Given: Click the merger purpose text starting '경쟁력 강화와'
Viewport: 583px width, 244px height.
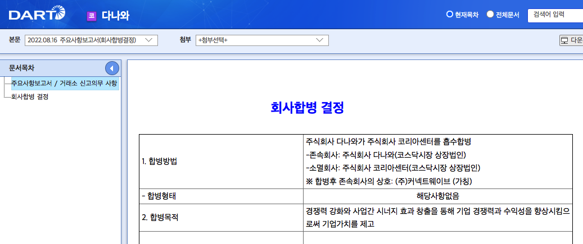Looking at the screenshot, I should (437, 218).
